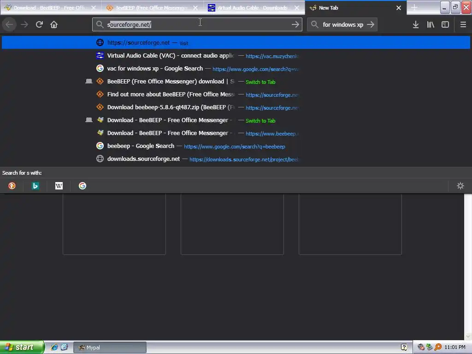Visit https://sourceforge.net suggestion

[x=236, y=42]
